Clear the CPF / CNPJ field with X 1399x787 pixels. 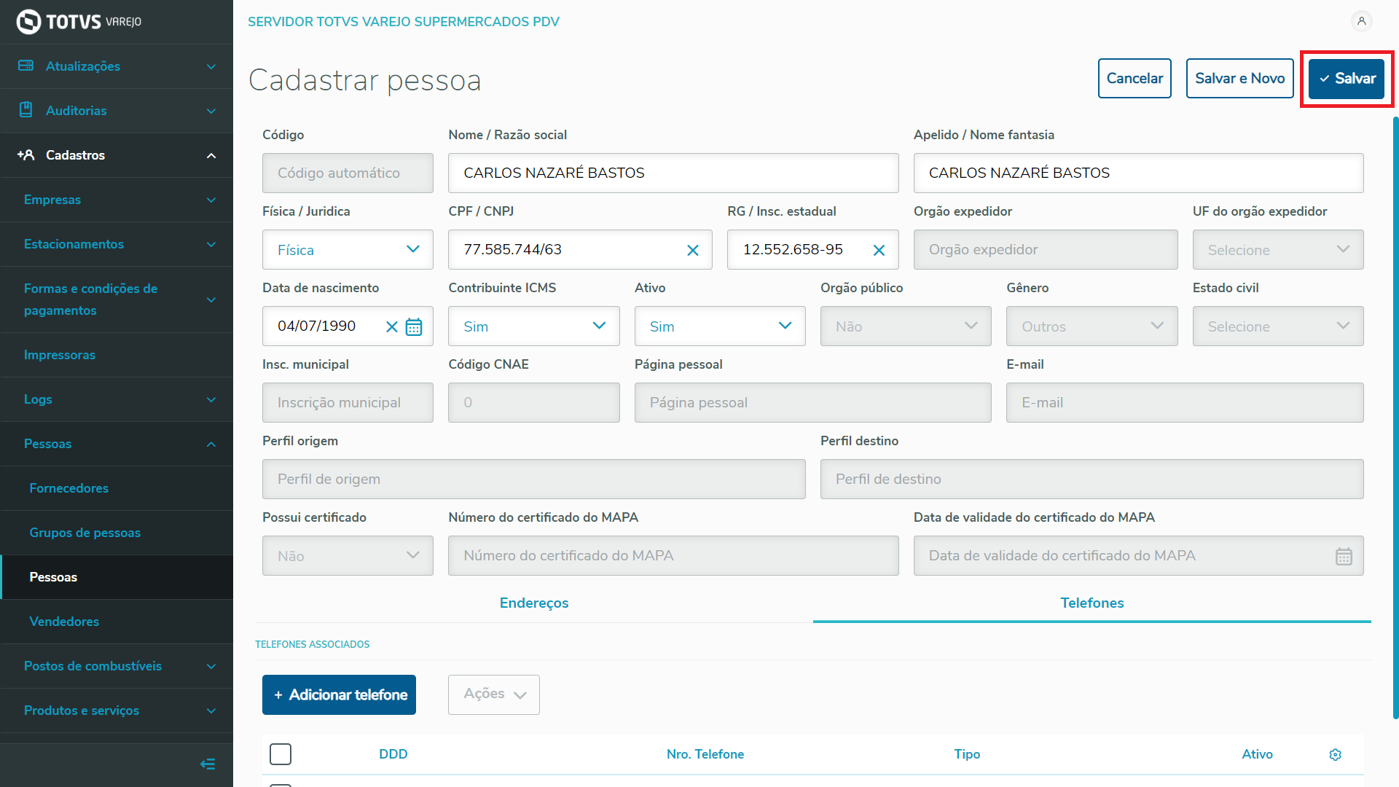[x=692, y=250]
